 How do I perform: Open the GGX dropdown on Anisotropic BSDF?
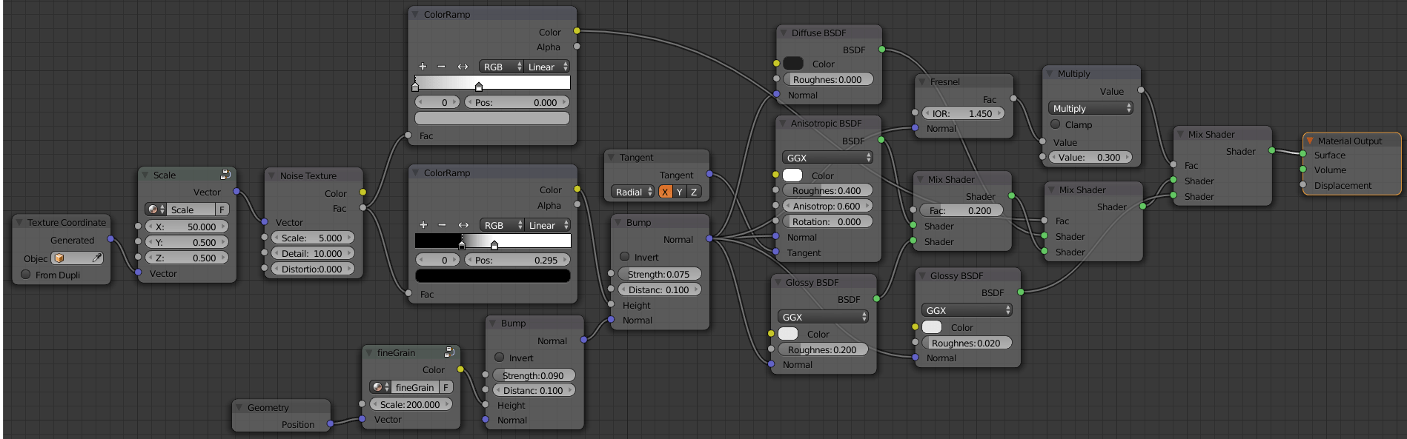pyautogui.click(x=828, y=158)
